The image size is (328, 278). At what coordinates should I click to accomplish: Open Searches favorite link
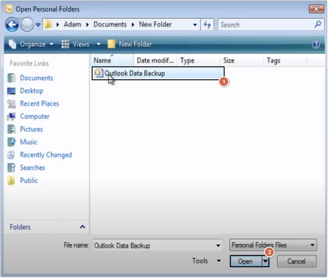(x=33, y=168)
